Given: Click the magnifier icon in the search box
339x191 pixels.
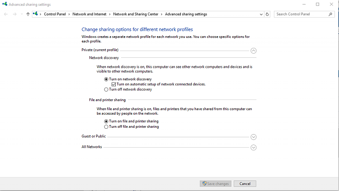Looking at the screenshot, I should (x=330, y=14).
